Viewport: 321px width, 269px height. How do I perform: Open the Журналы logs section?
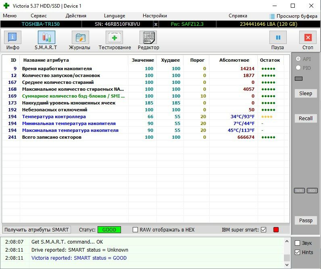[x=79, y=41]
